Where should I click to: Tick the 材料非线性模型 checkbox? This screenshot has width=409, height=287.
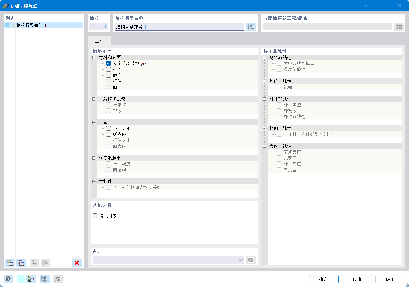tap(279, 63)
